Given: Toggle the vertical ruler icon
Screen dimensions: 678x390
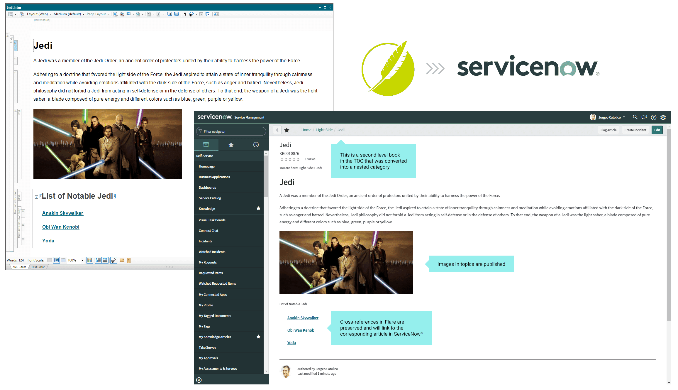Looking at the screenshot, I should [x=129, y=260].
